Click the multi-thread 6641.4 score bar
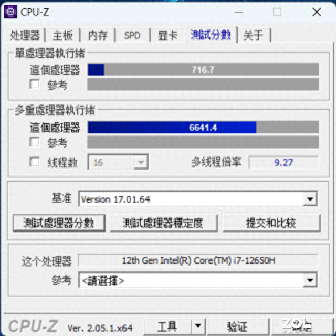This screenshot has height=336, width=336. (x=203, y=128)
